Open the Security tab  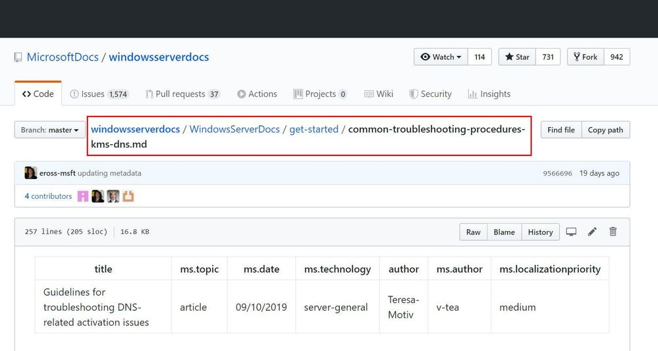431,94
